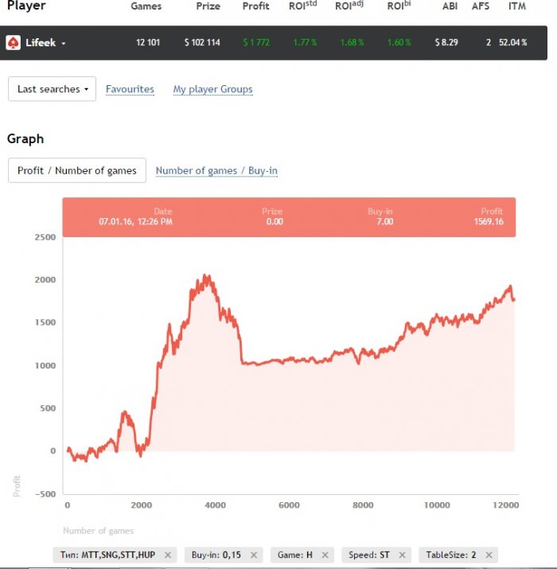
Task: Click the Prize column header
Action: coord(208,6)
